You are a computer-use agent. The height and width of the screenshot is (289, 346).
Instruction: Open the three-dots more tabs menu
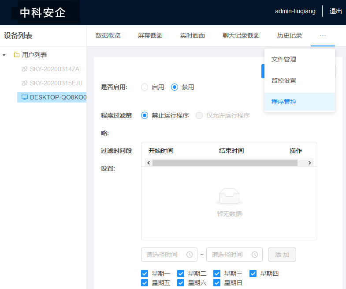pos(323,35)
